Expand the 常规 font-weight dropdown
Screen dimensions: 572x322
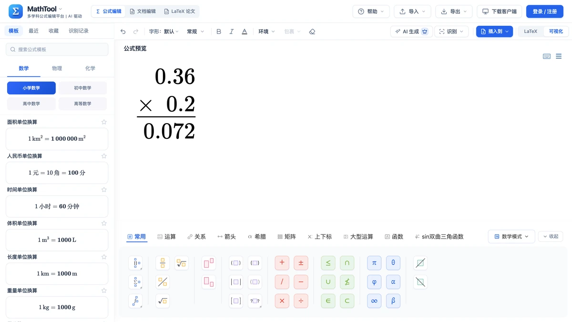pos(195,31)
